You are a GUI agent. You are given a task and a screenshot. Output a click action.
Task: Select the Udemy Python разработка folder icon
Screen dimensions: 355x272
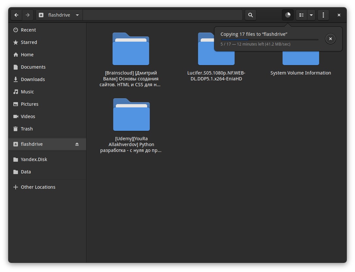point(131,115)
